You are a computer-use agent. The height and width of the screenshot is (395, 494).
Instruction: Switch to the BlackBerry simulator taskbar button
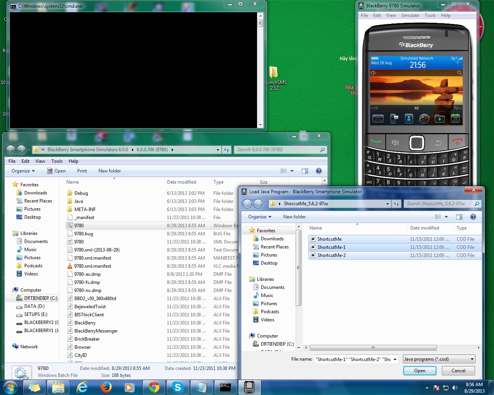pyautogui.click(x=250, y=387)
